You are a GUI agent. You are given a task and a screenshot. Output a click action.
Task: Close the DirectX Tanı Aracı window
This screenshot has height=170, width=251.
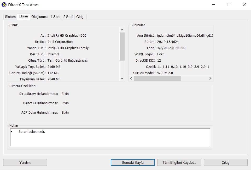click(x=244, y=5)
